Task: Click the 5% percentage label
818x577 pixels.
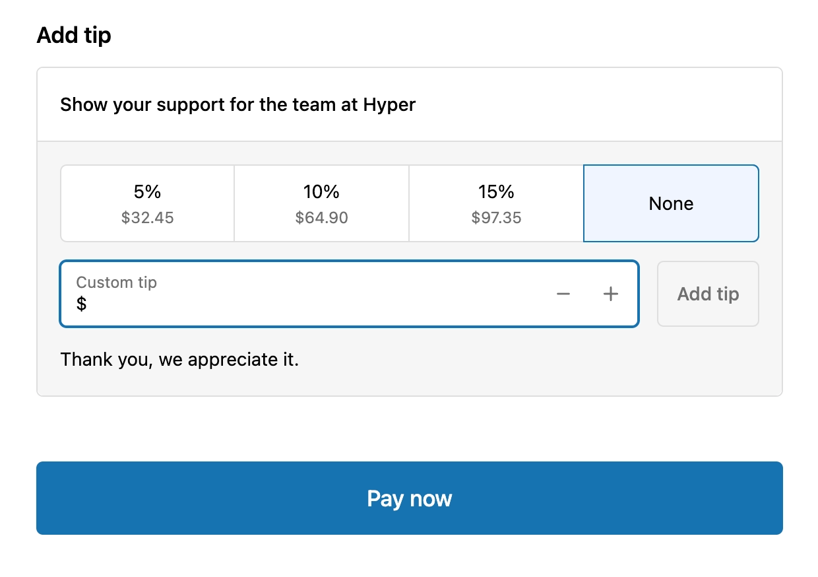Action: pos(147,192)
